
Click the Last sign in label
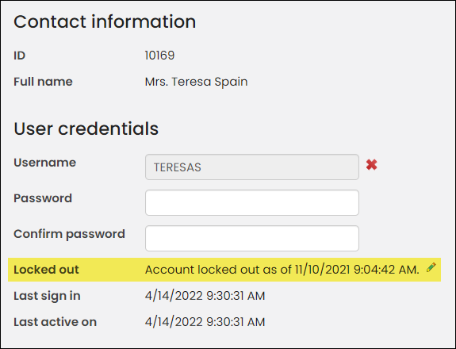[x=47, y=296]
